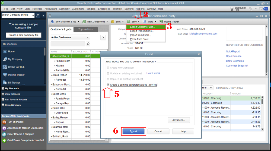Viewport: 271px width, 151px height.
Task: Select Update an existing worksheet option
Action: tap(108, 74)
